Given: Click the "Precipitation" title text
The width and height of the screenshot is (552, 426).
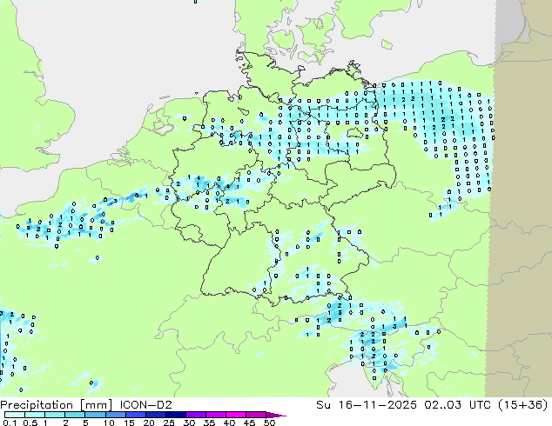Looking at the screenshot, I should coord(37,405).
